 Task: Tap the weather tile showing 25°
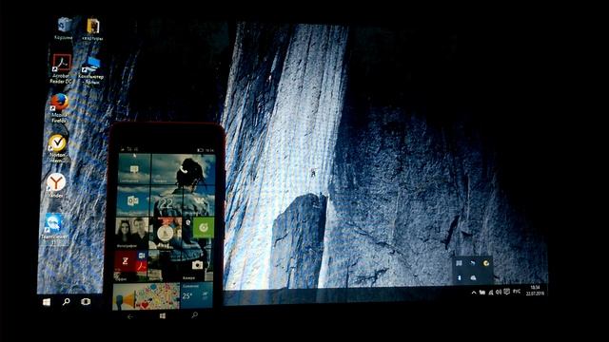[x=197, y=295]
